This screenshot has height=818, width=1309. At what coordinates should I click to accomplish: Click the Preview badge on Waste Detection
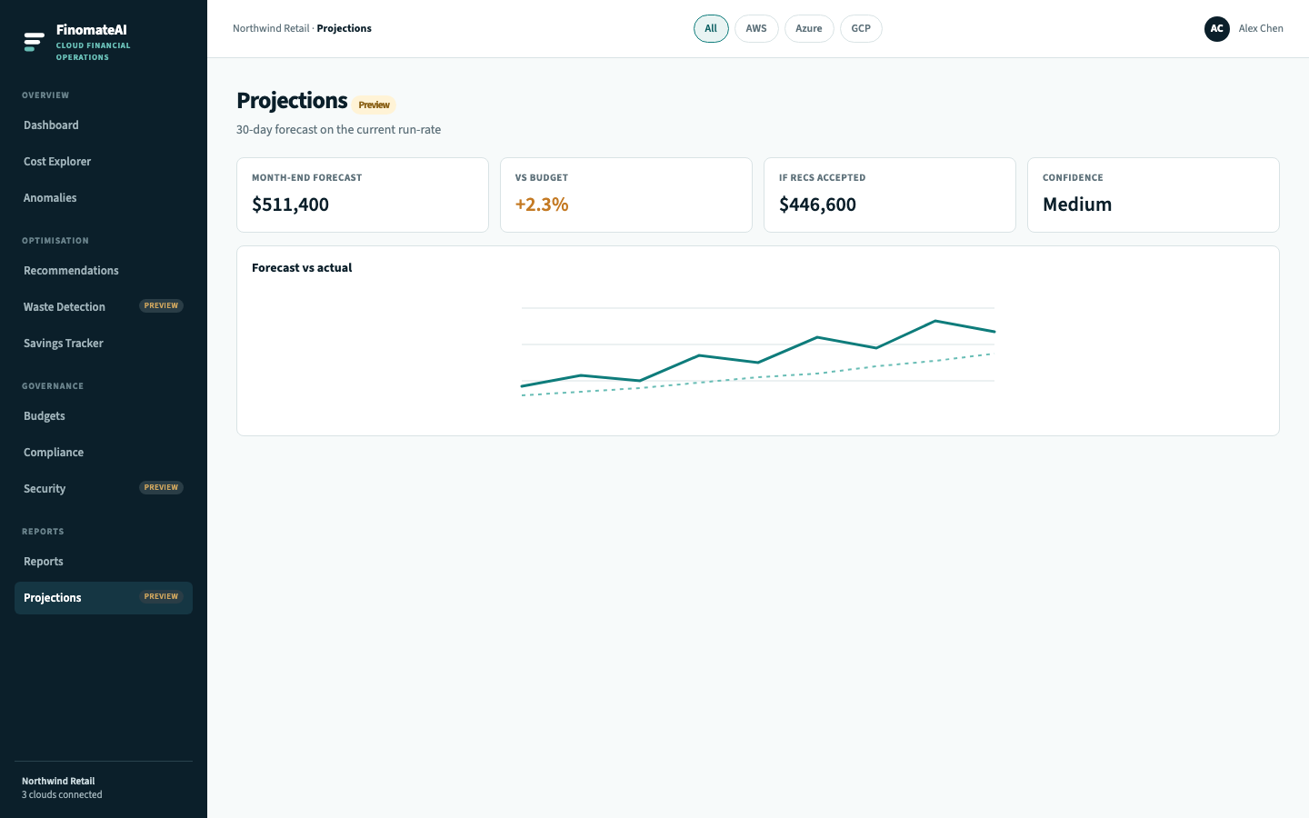(161, 306)
